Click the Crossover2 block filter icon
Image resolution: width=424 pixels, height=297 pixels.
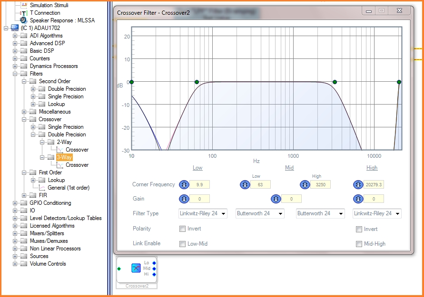pyautogui.click(x=136, y=268)
